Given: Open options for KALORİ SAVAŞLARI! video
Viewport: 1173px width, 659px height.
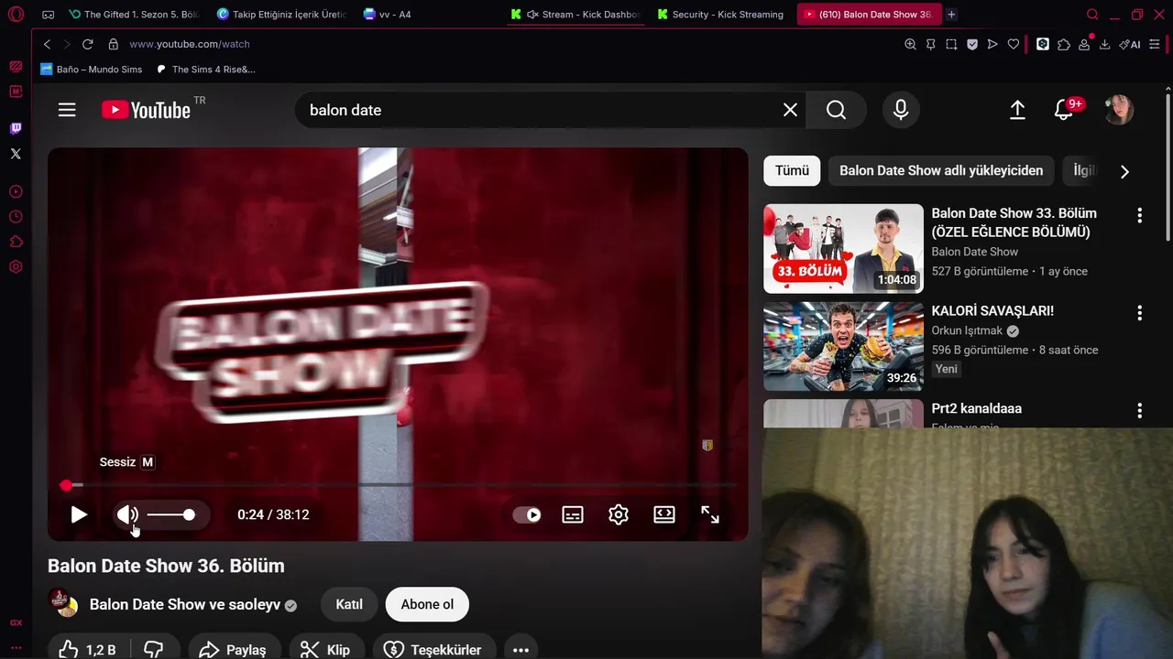Looking at the screenshot, I should [1139, 314].
